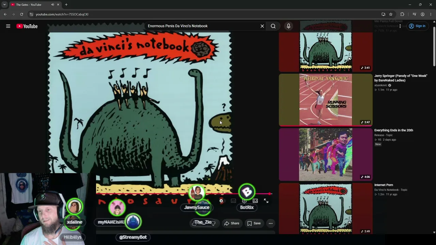
Task: View site information in address bar
Action: pyautogui.click(x=31, y=14)
